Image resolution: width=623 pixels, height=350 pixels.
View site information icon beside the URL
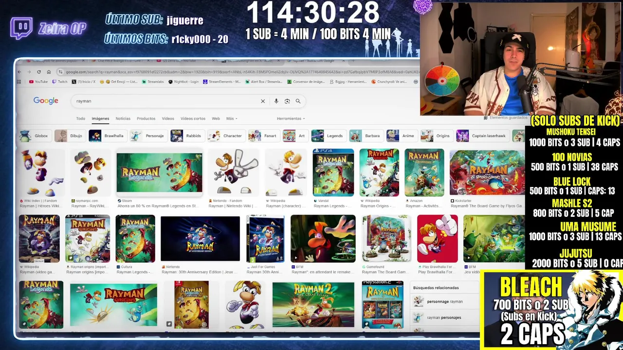click(x=60, y=72)
